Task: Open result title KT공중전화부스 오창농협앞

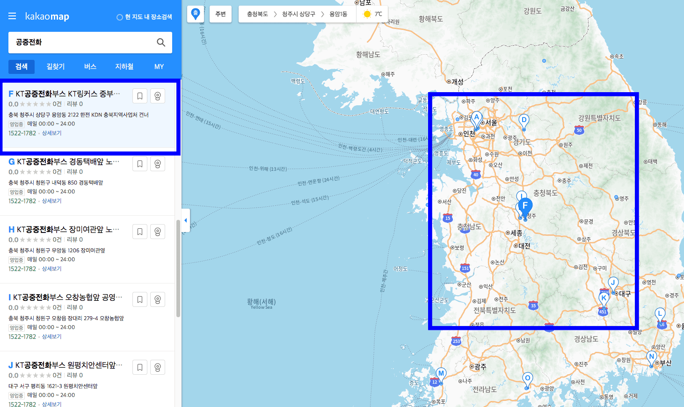Action: (x=68, y=298)
